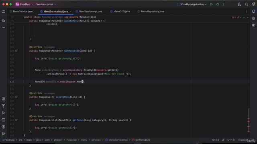Open the Problems tool window icon
The image size is (257, 144).
(4, 127)
